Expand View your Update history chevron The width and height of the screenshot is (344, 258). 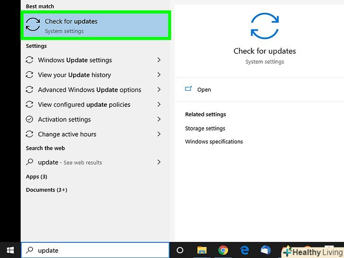pyautogui.click(x=159, y=75)
